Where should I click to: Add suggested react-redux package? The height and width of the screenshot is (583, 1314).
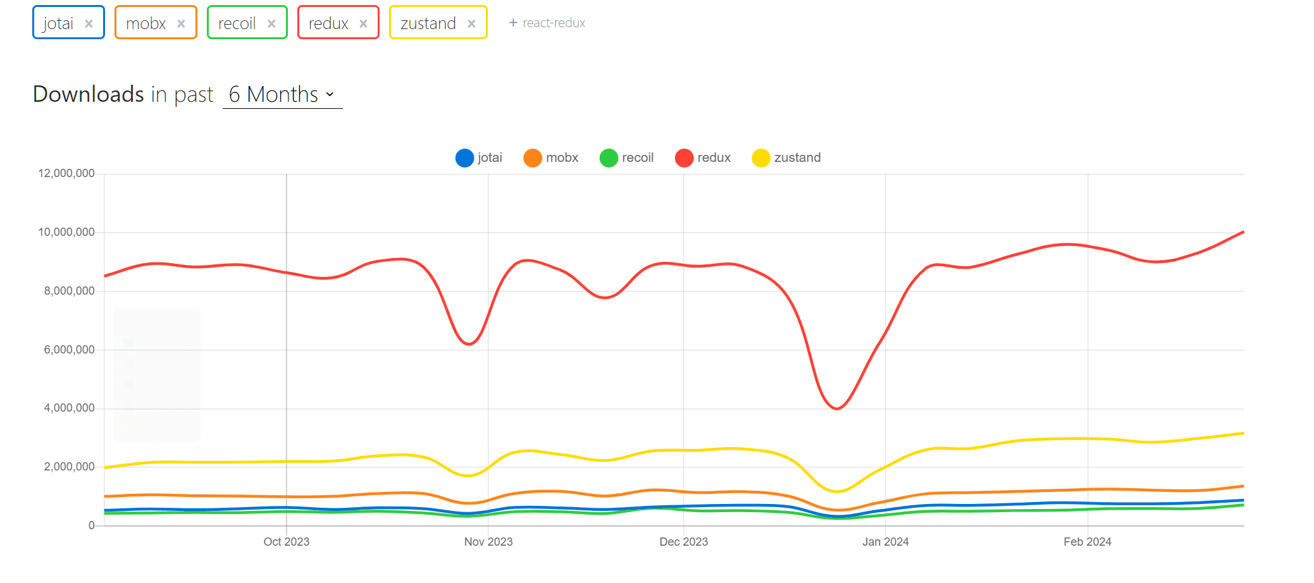click(x=547, y=23)
